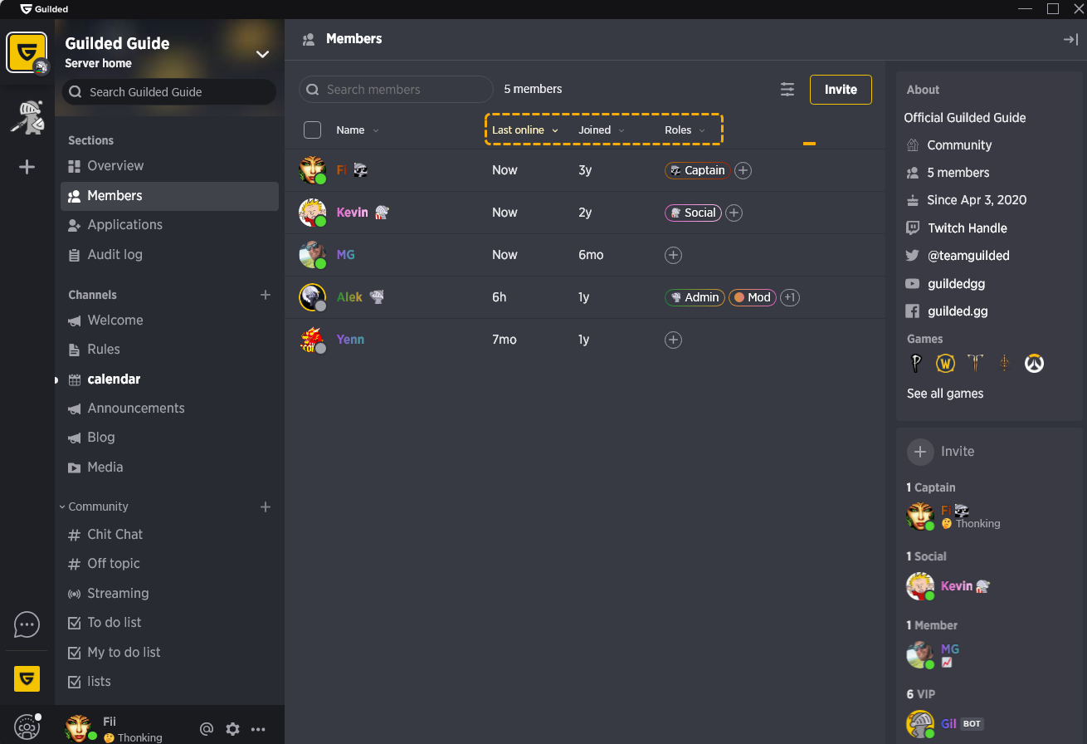Open Yenn's avatar in member list
The height and width of the screenshot is (744, 1087).
(312, 340)
